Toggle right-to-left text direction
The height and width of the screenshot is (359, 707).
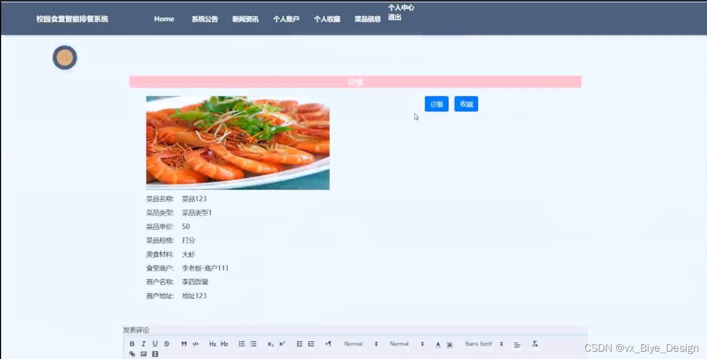[328, 344]
